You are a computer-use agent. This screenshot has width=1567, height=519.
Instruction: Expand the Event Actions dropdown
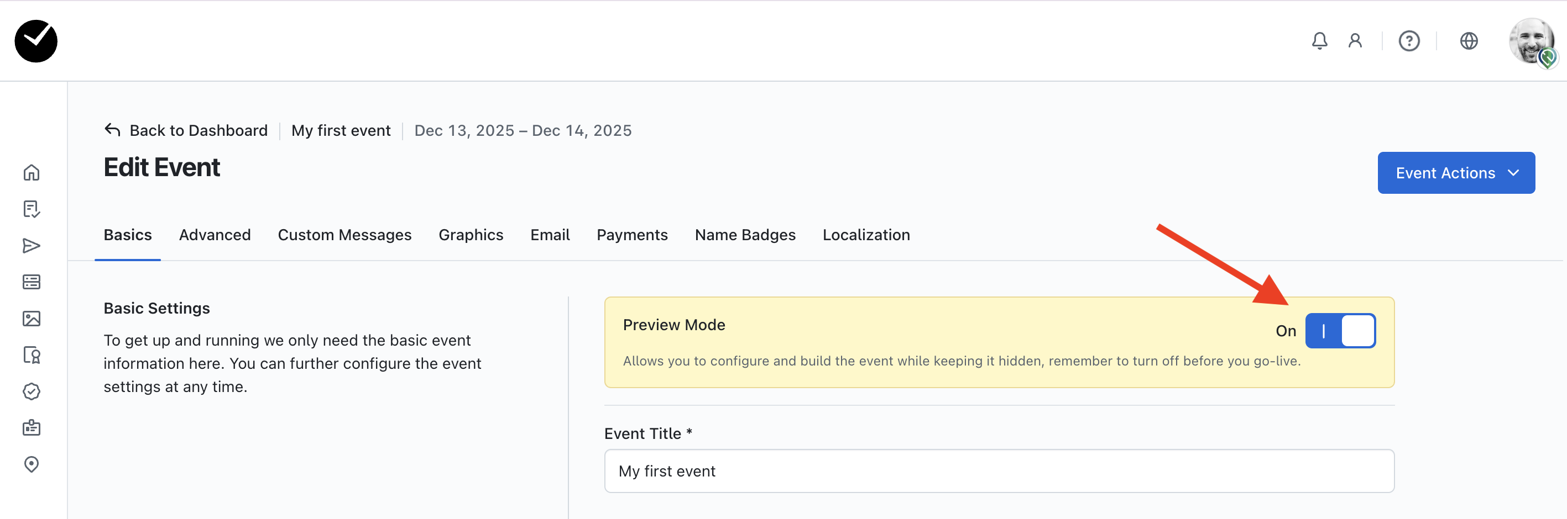coord(1456,173)
